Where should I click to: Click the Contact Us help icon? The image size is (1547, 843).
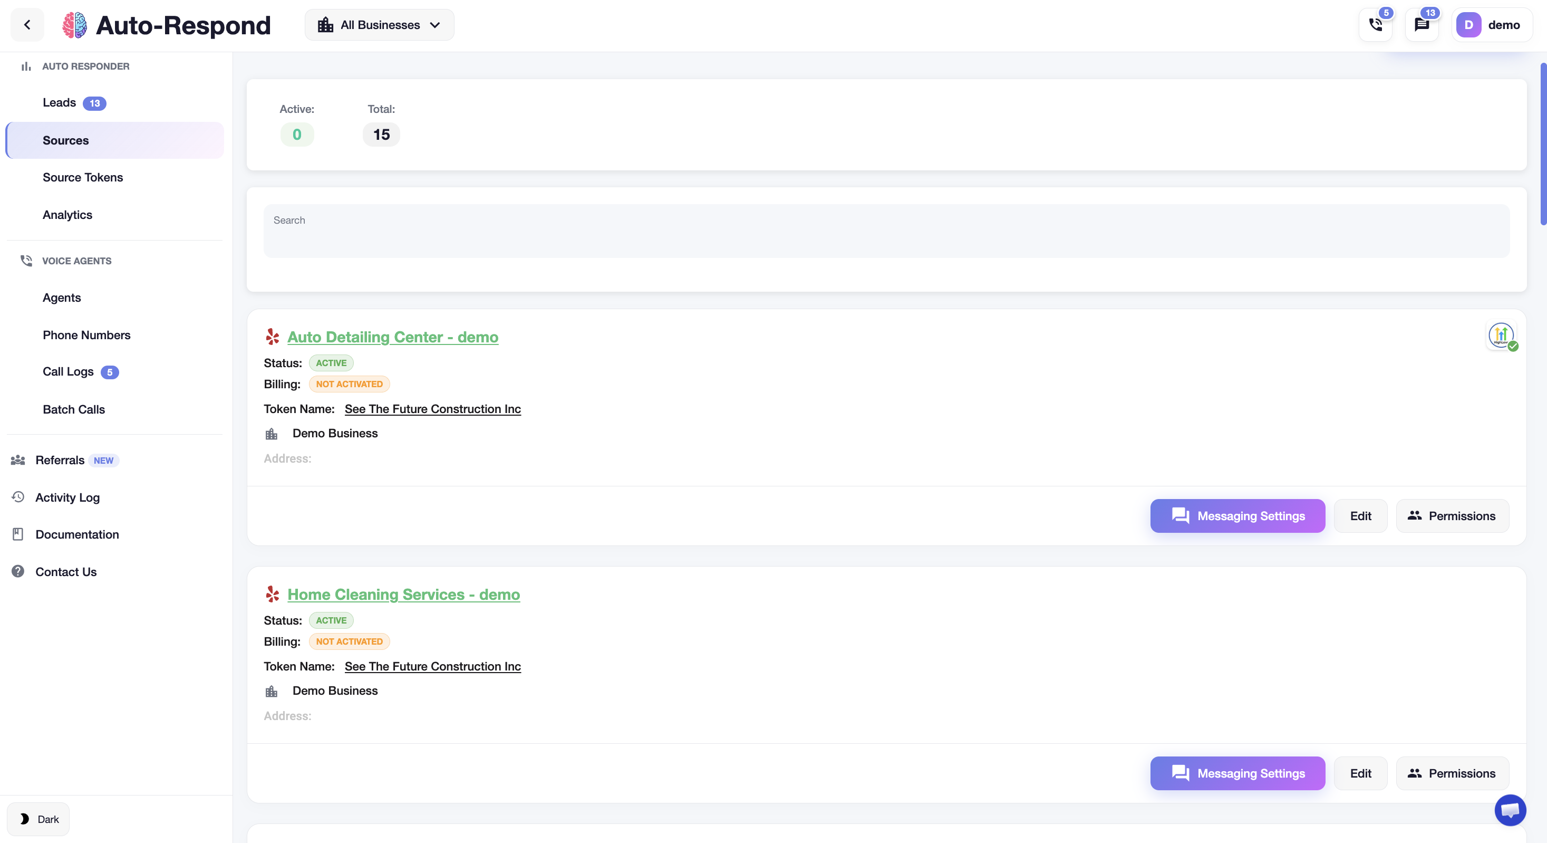point(18,571)
